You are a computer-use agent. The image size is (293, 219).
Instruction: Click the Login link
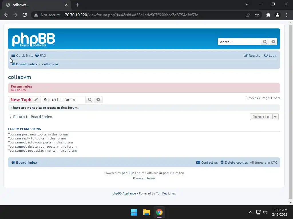(x=271, y=56)
